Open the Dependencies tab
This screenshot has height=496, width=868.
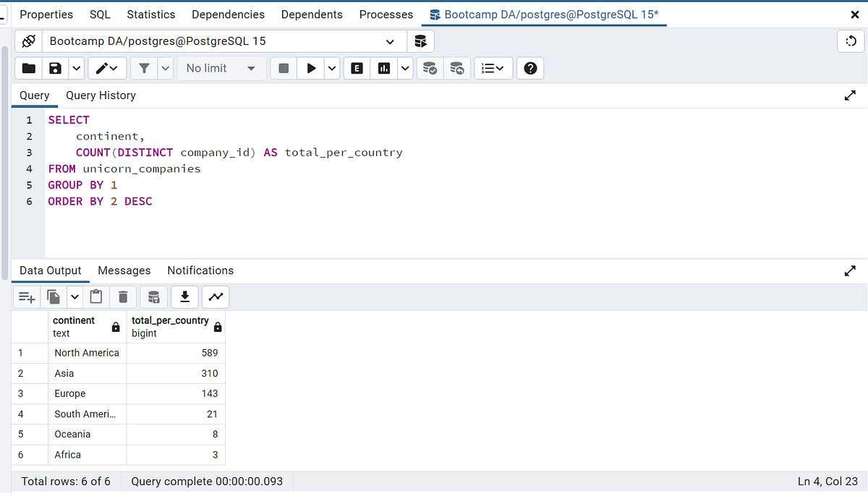coord(228,14)
